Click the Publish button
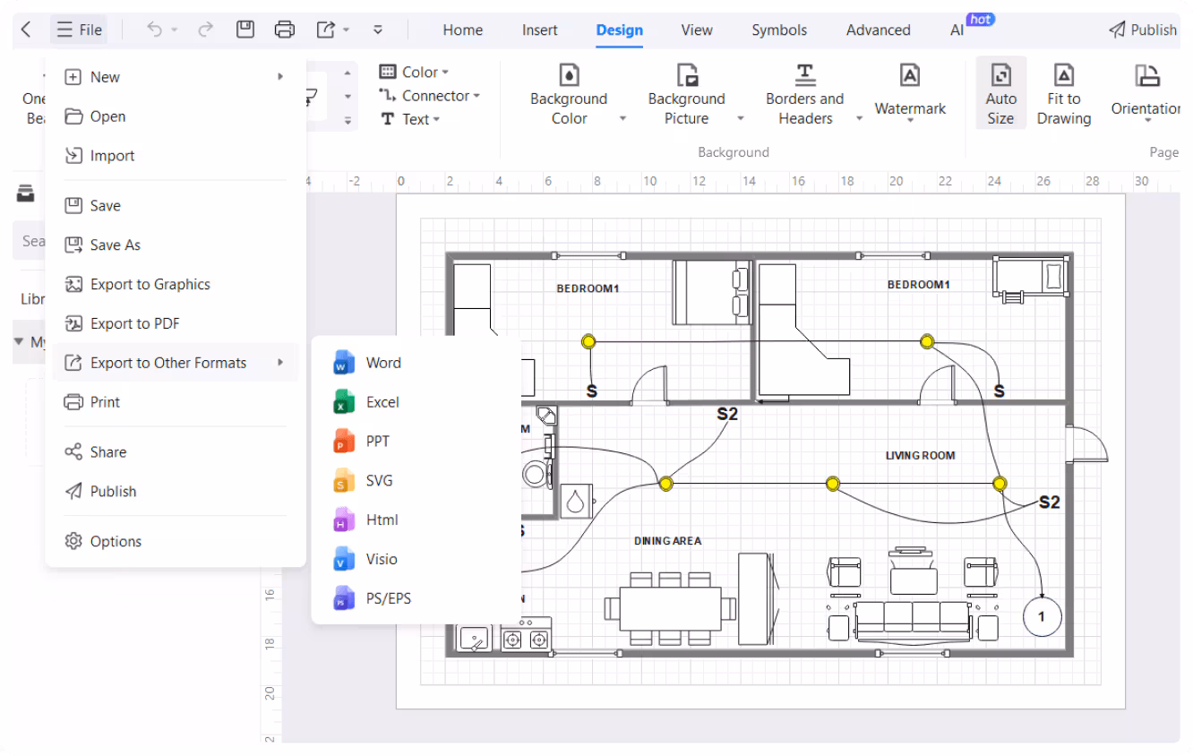This screenshot has width=1193, height=756. 1143,29
